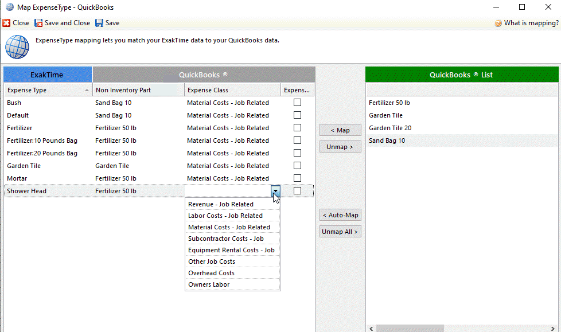Open the What is mapping? help link
Screen dimensions: 561x332
point(531,23)
